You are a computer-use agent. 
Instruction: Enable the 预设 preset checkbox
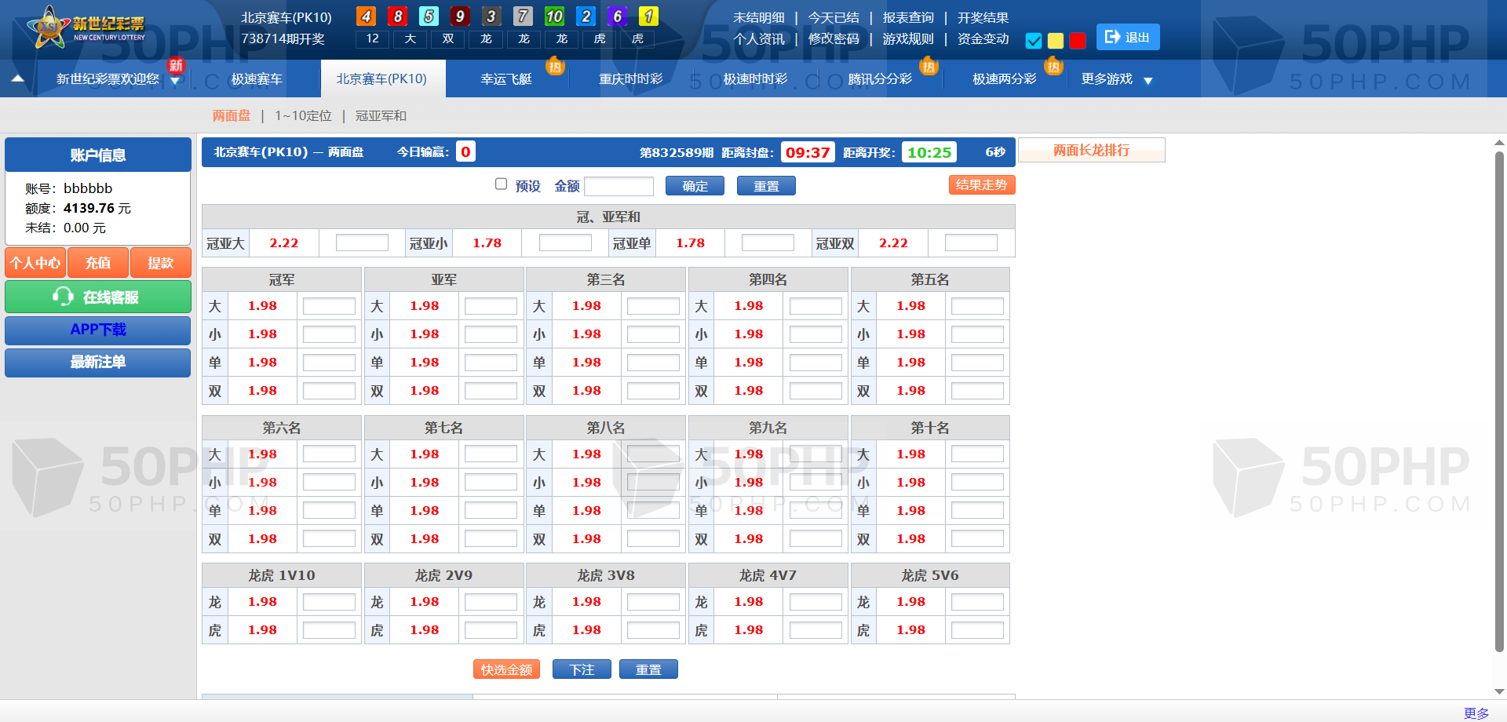point(501,184)
